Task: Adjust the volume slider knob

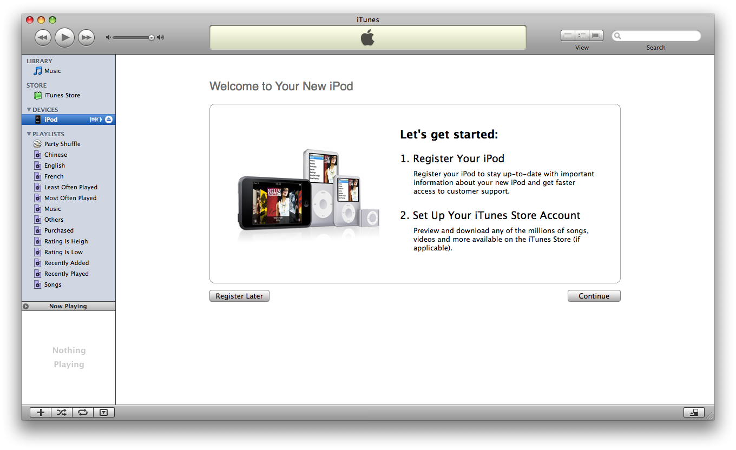Action: [152, 37]
